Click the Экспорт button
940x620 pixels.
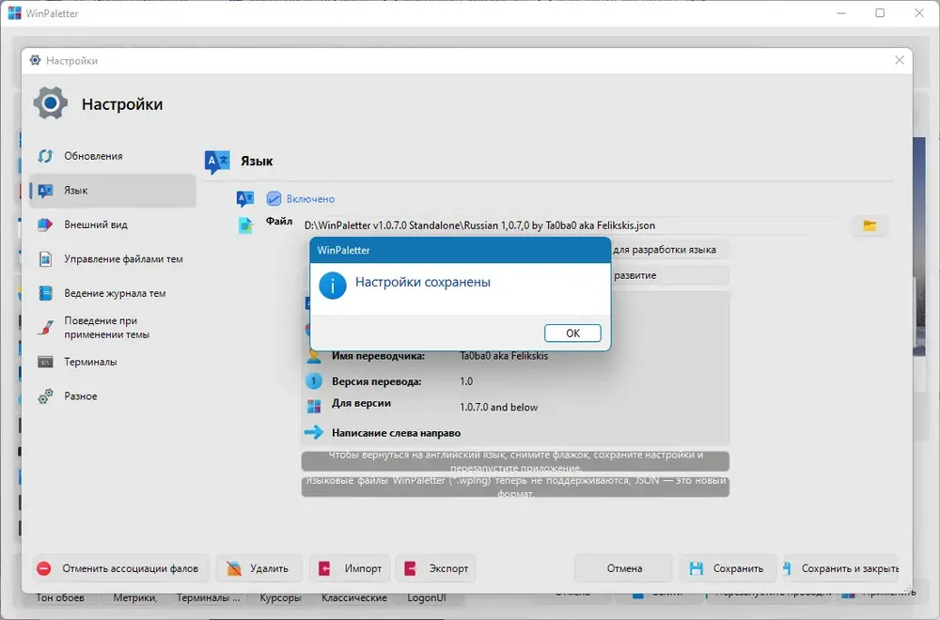[436, 568]
